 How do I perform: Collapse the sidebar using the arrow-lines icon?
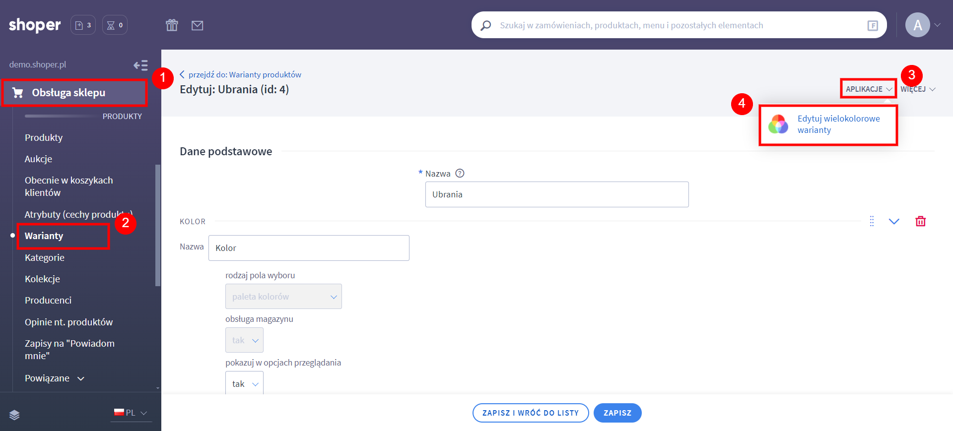click(x=140, y=65)
